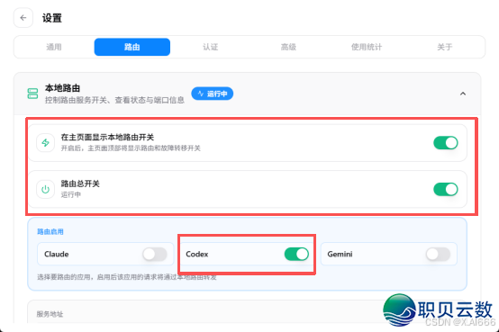Click the power icon beside 路由总开关

pyautogui.click(x=46, y=189)
